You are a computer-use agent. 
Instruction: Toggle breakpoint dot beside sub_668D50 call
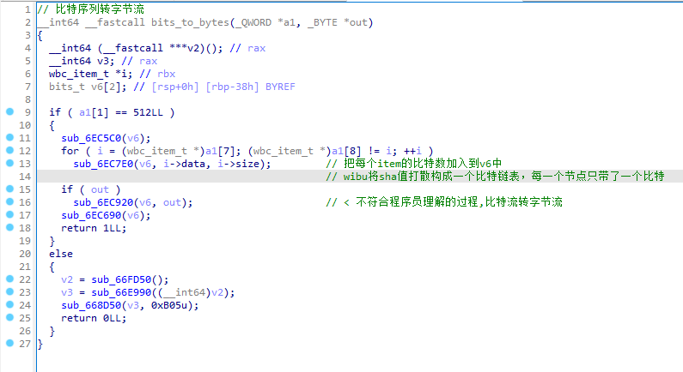9,304
